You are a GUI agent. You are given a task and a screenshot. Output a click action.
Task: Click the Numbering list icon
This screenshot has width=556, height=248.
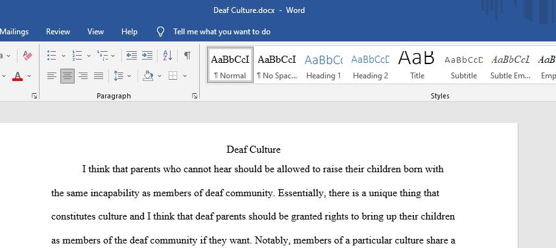click(77, 56)
